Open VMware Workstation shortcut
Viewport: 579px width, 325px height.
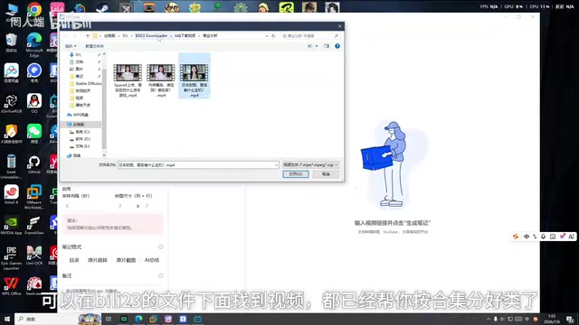click(x=34, y=197)
